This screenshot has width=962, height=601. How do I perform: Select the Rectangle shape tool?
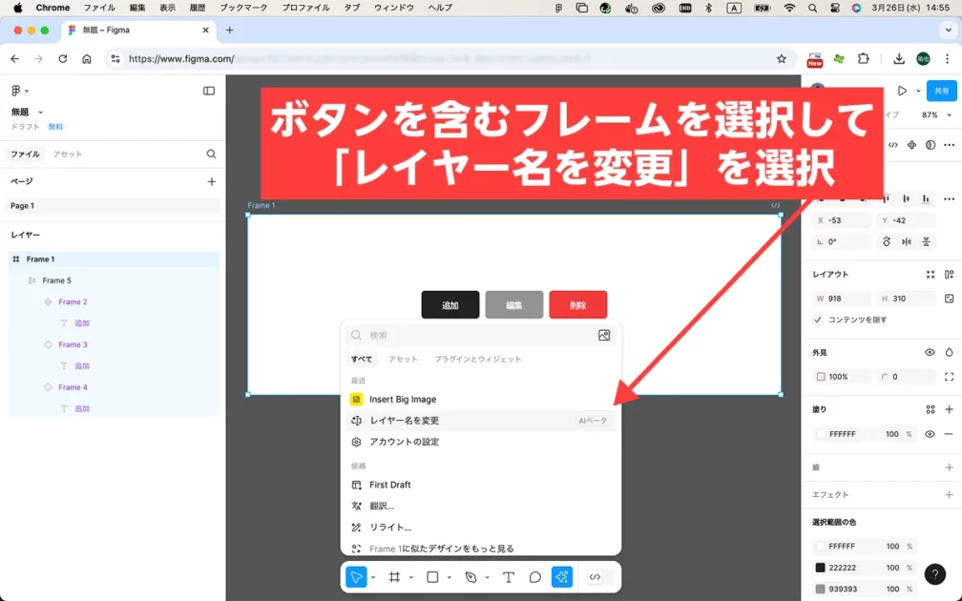pyautogui.click(x=432, y=577)
